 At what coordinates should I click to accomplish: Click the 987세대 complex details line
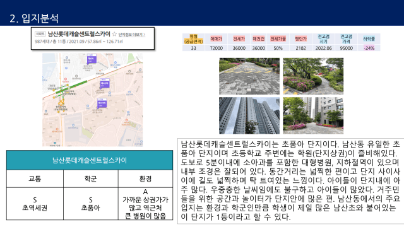click(79, 42)
